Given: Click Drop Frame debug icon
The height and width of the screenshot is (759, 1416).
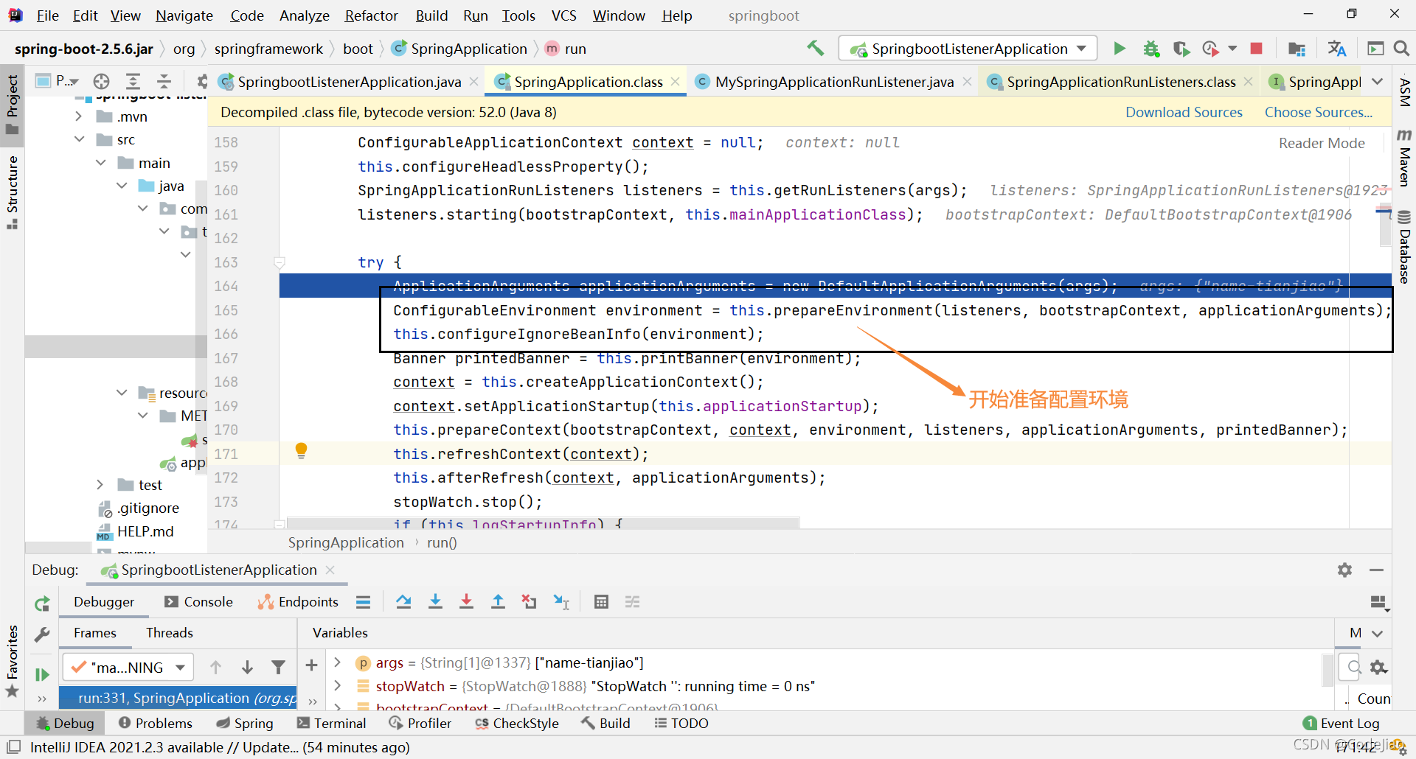Looking at the screenshot, I should point(529,602).
